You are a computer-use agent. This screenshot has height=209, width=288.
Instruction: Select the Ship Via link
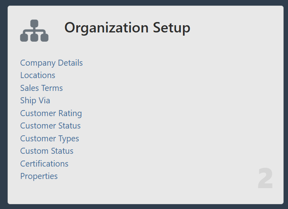tap(35, 100)
